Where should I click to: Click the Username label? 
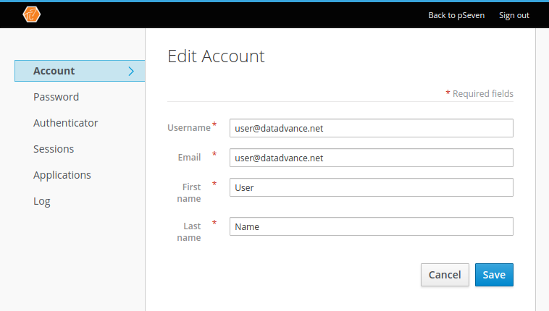(189, 128)
